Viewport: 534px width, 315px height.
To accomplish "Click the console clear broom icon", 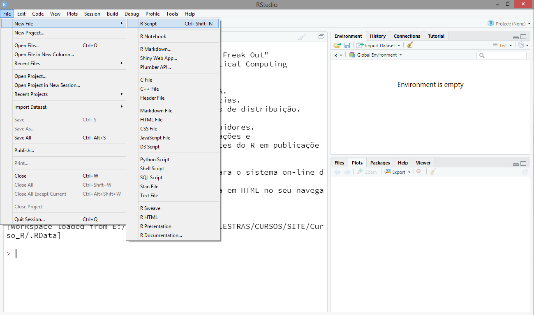I will 302,37.
